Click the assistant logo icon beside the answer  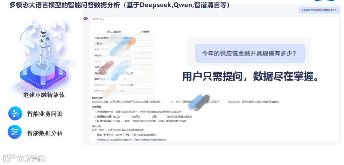click(x=86, y=19)
